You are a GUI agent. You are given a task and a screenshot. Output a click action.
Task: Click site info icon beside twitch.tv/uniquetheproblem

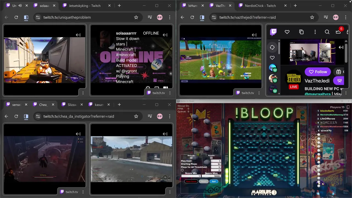click(x=38, y=17)
